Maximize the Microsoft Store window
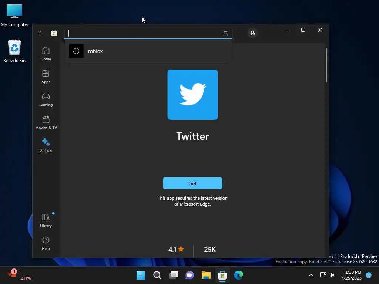379x284 pixels. (303, 30)
